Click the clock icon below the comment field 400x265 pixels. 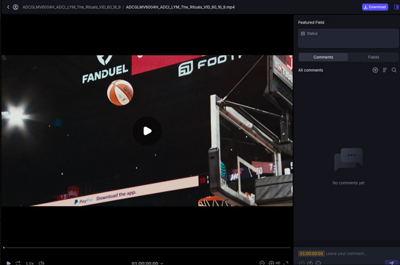click(302, 263)
